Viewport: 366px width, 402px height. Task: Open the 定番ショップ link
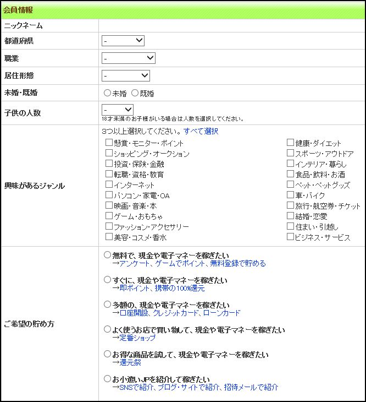(x=137, y=338)
